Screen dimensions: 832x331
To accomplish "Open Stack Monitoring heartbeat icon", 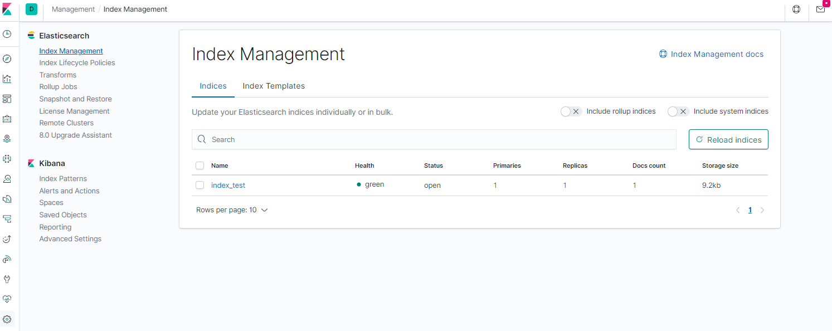I will pos(7,299).
